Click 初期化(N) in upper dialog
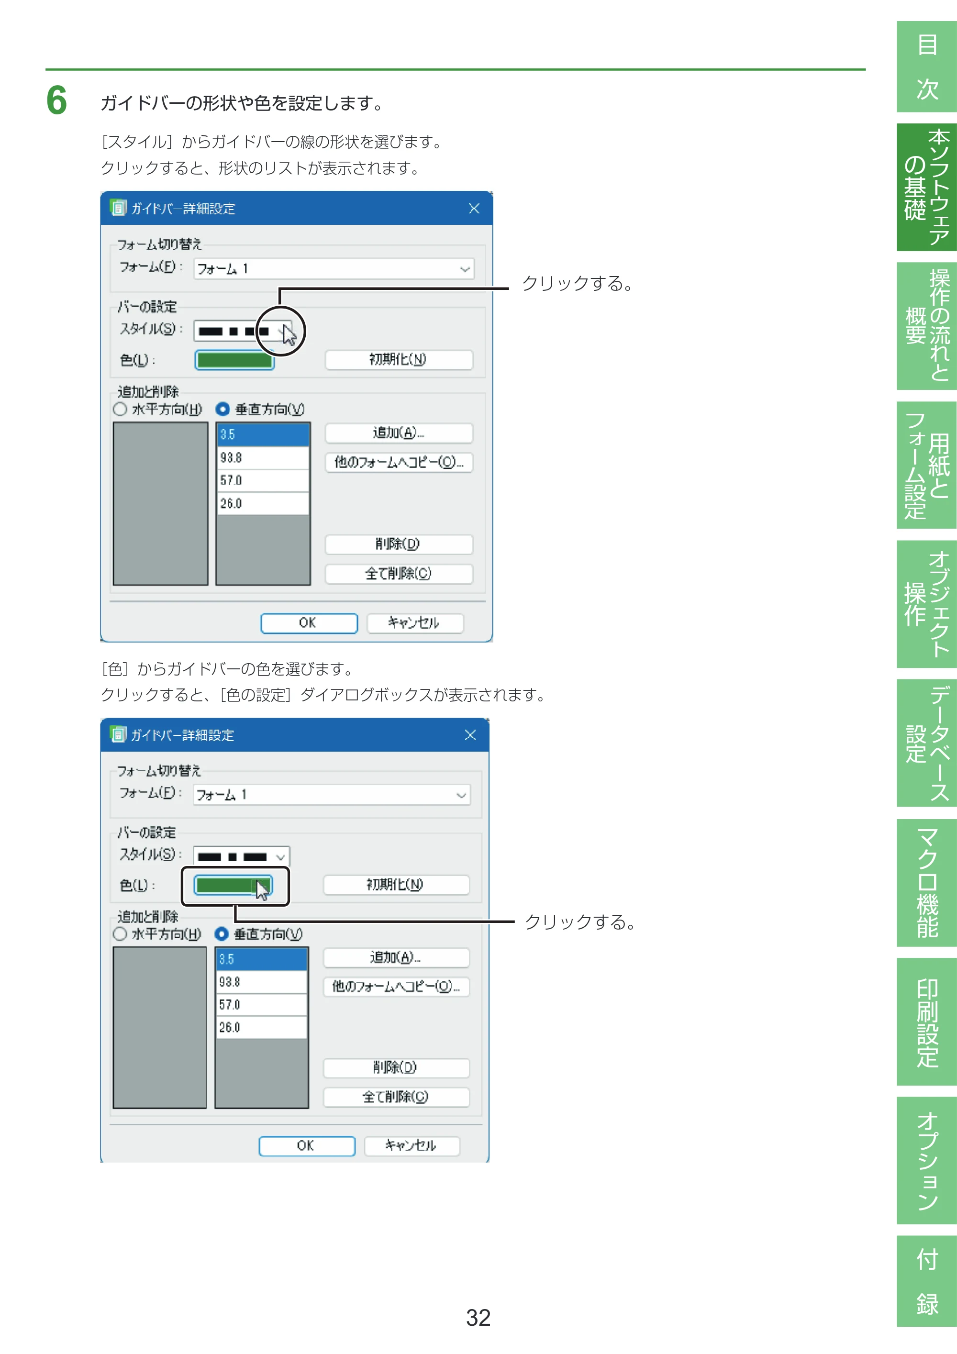 click(x=399, y=360)
